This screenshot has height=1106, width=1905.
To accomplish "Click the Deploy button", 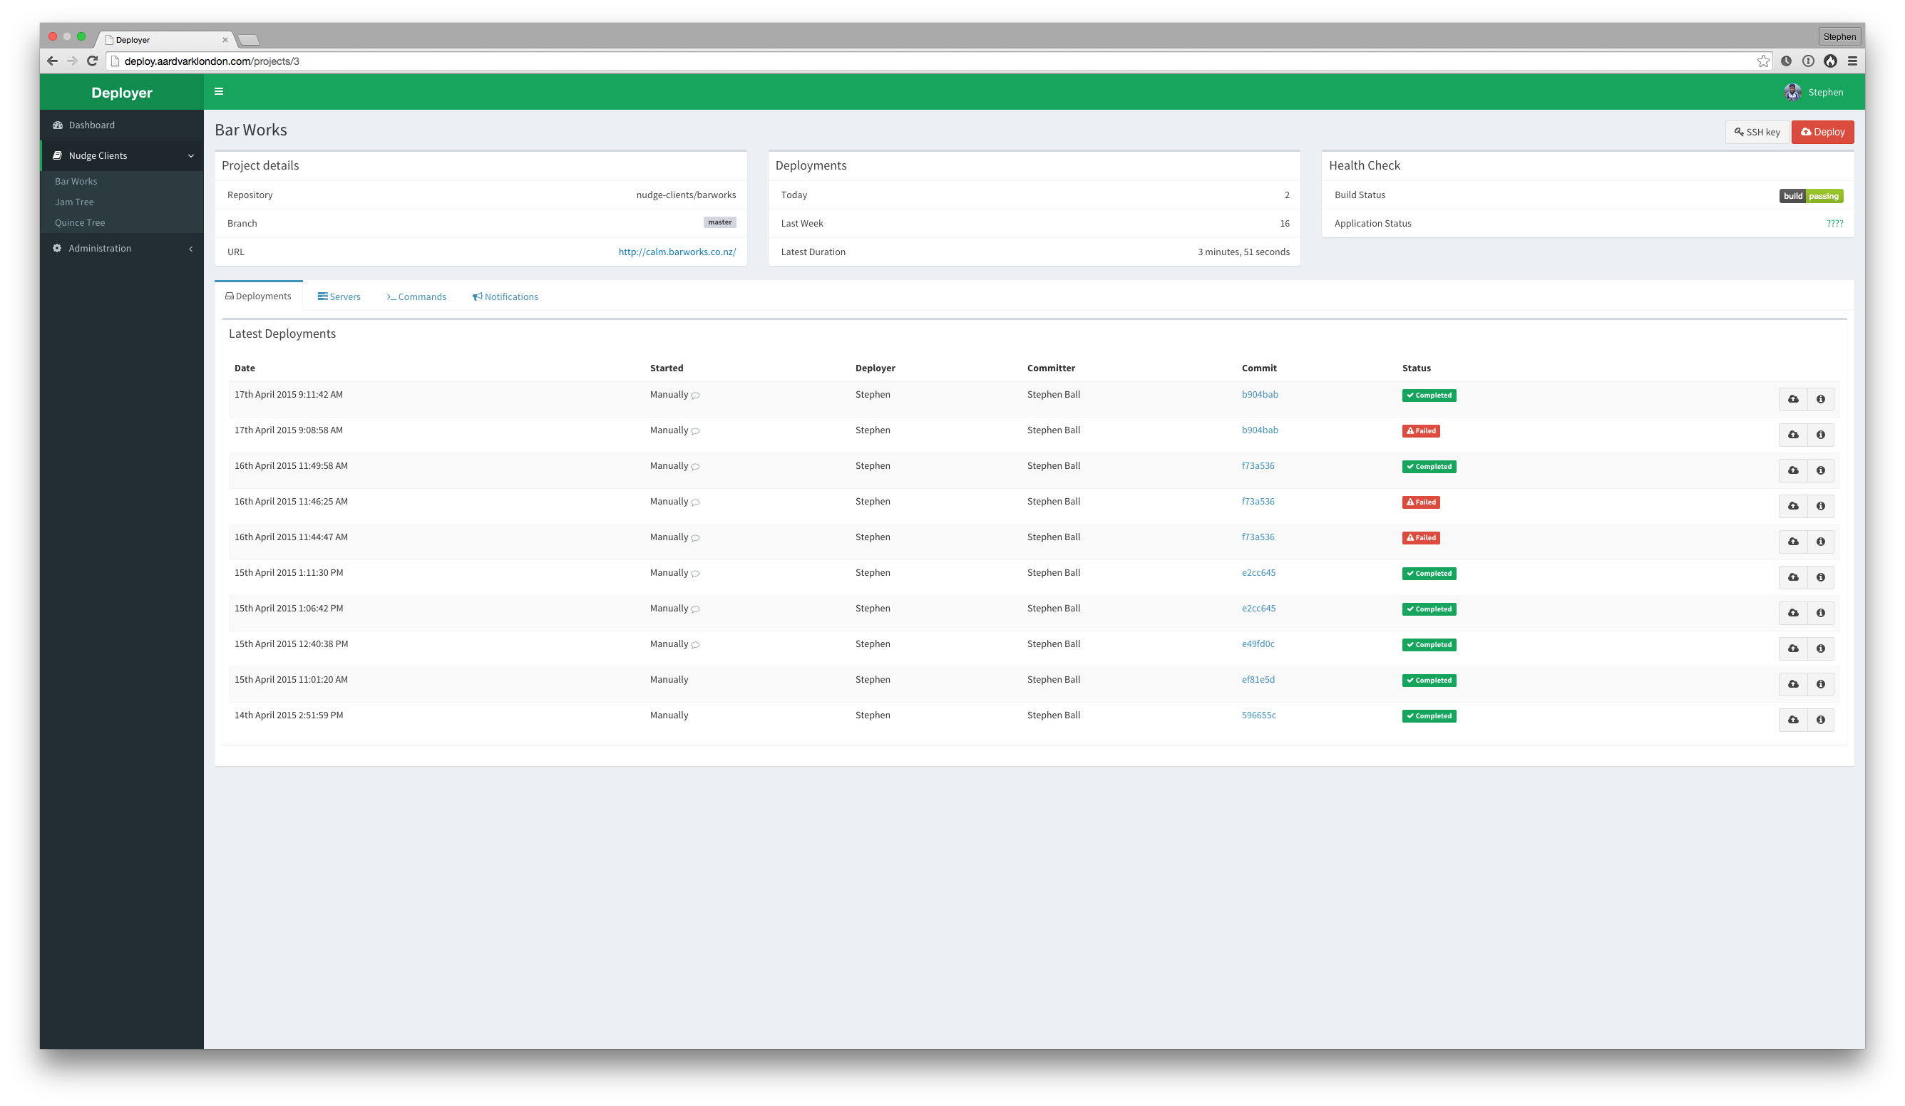I will (x=1824, y=132).
